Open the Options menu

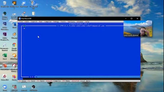tap(71, 21)
